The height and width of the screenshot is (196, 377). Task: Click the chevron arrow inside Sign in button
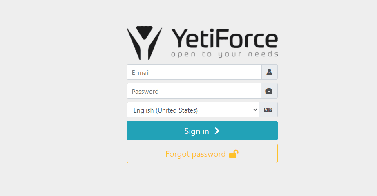coord(217,131)
